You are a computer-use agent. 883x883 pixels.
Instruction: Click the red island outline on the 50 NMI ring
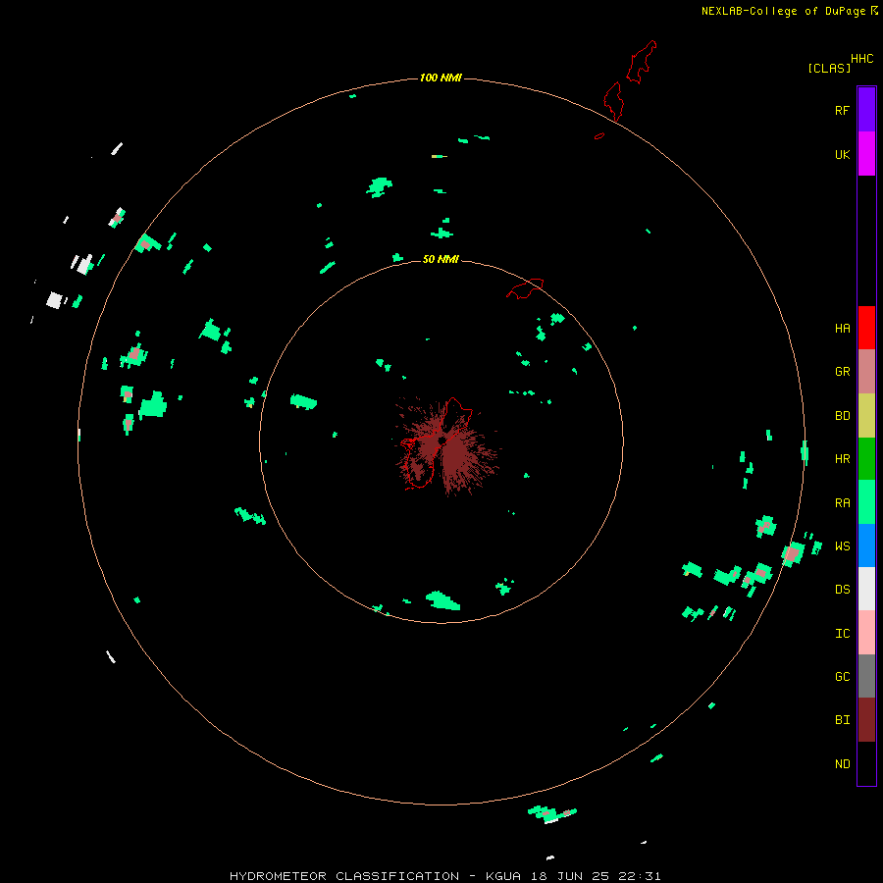(x=525, y=288)
